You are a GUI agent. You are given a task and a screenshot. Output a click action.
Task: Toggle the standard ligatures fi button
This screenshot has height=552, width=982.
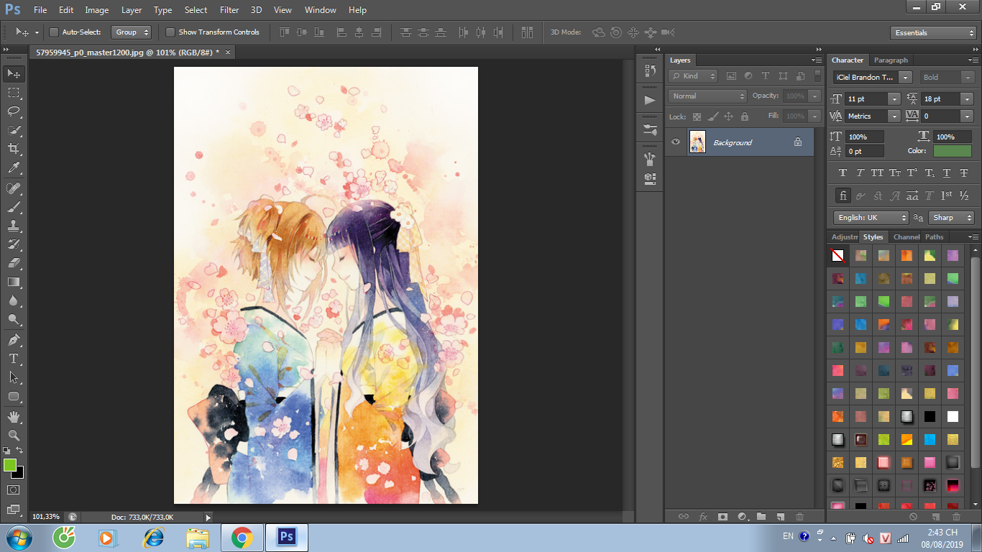[x=843, y=195]
